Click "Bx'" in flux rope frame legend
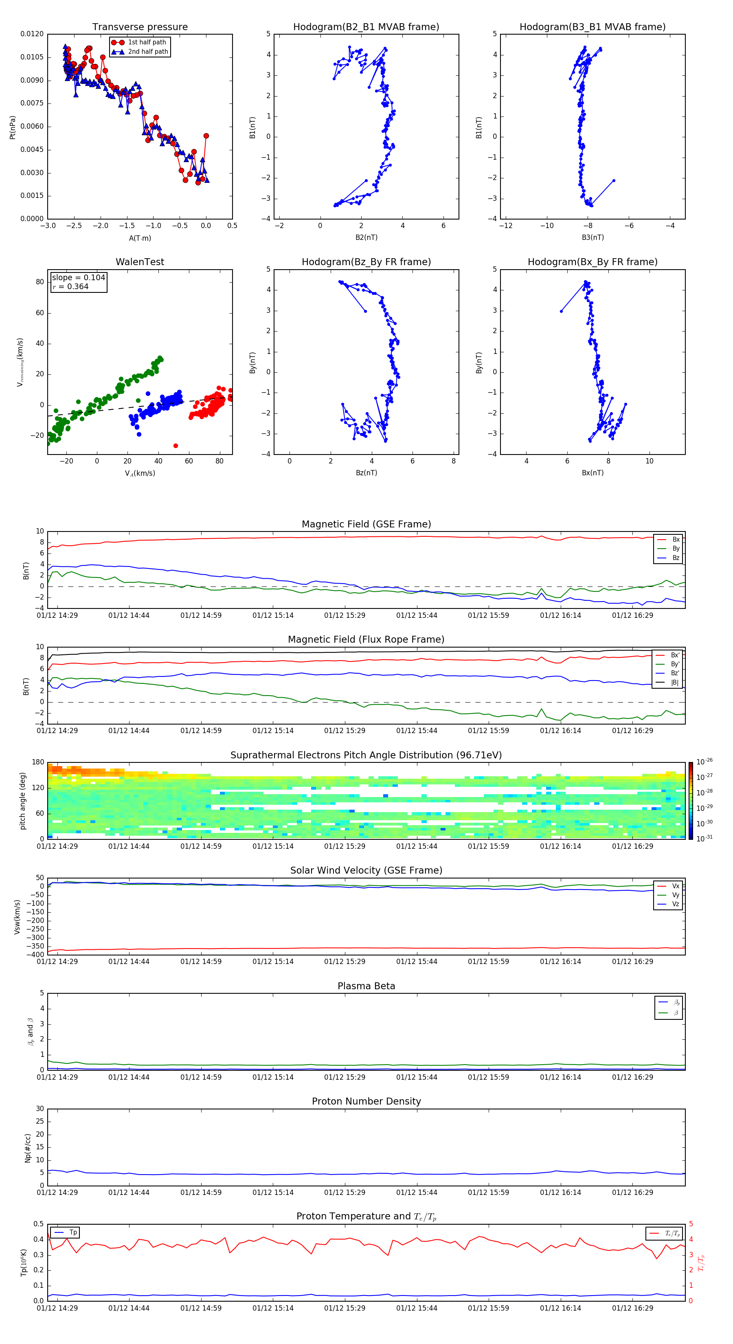The height and width of the screenshot is (1344, 733). click(668, 655)
